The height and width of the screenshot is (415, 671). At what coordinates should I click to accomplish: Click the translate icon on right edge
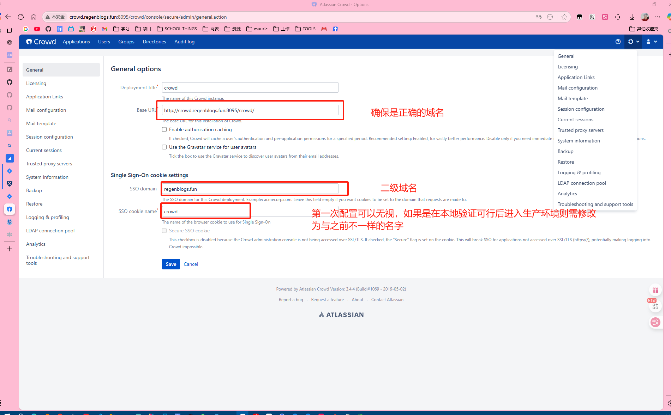pos(655,322)
